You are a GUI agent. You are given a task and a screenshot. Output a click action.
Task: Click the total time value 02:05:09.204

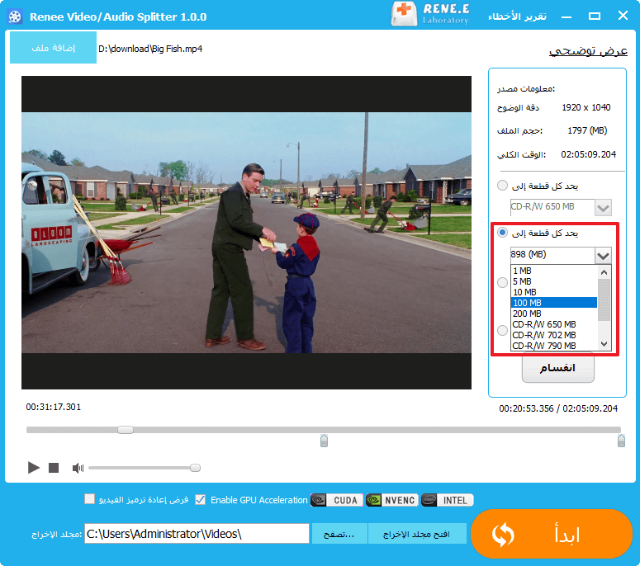click(x=588, y=154)
